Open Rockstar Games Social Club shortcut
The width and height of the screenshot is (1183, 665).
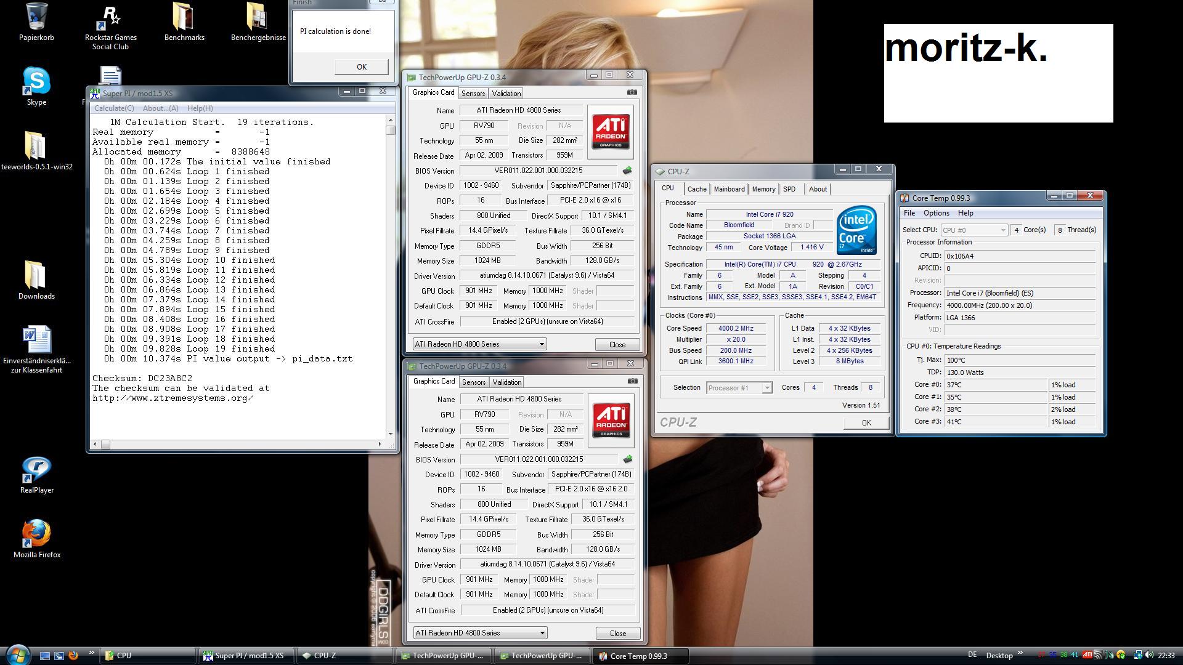click(111, 17)
